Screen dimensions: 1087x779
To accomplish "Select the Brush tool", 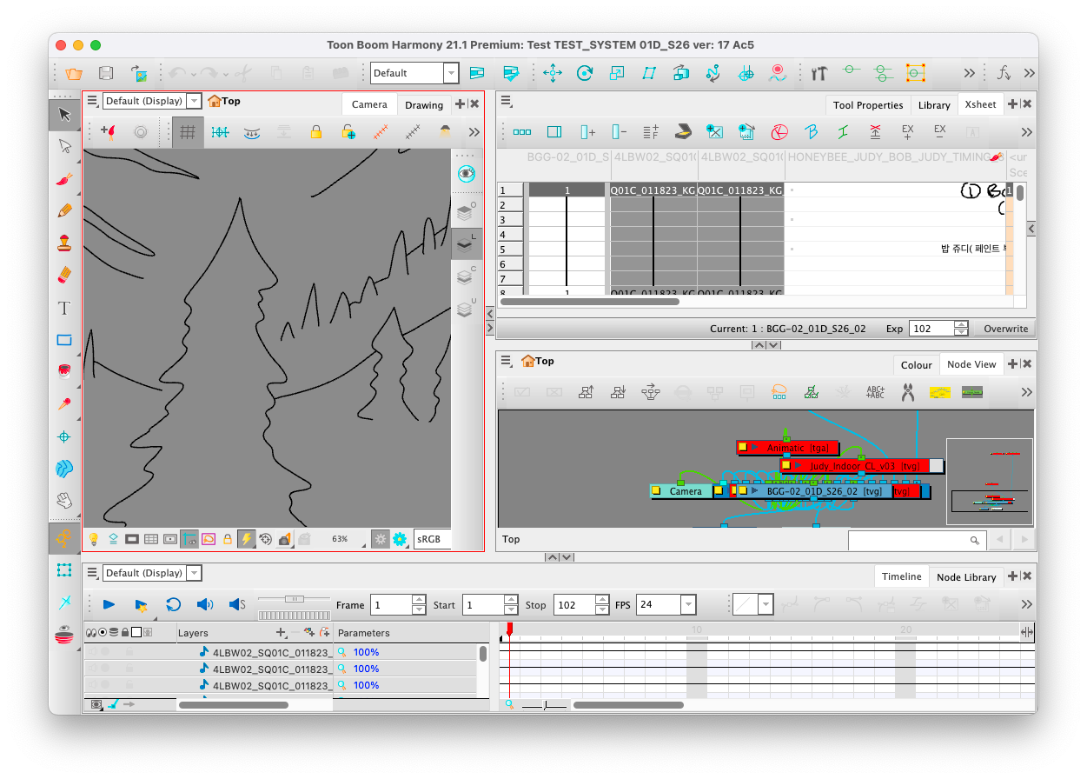I will click(64, 179).
